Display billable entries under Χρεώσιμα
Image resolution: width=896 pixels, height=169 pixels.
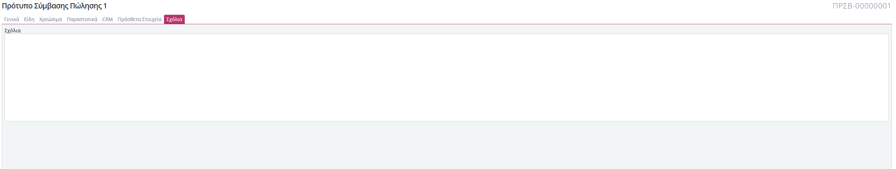click(x=51, y=19)
